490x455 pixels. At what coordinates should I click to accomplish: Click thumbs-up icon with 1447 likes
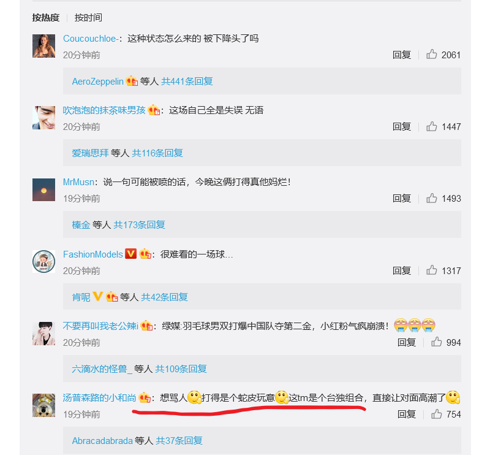point(432,126)
